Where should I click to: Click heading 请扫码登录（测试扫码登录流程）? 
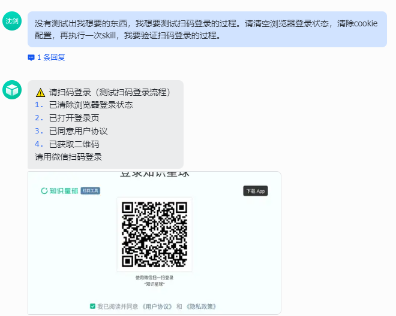click(110, 92)
